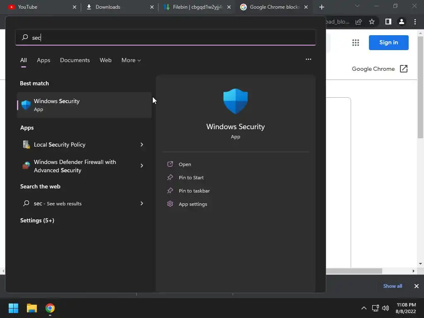Click Show all downloads link
The image size is (424, 318).
[393, 286]
